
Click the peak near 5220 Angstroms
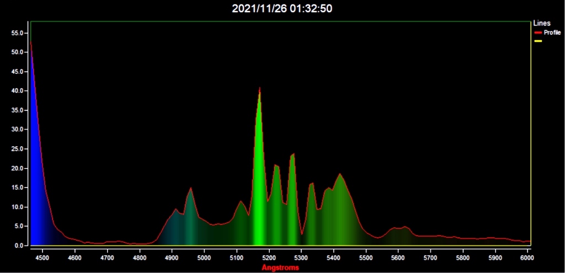click(x=276, y=165)
